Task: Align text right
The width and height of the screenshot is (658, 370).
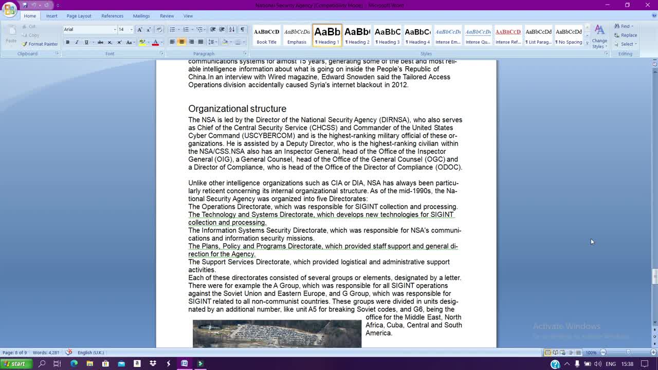Action: tap(191, 42)
